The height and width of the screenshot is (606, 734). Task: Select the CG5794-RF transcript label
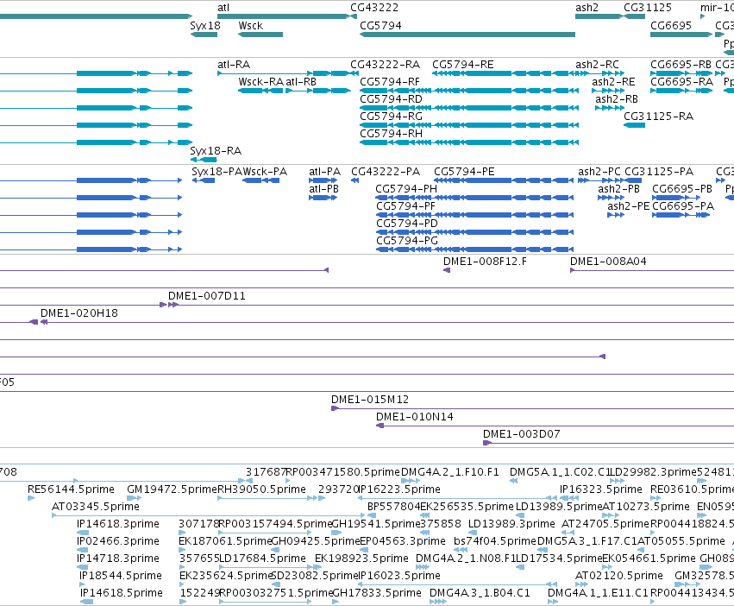[390, 81]
